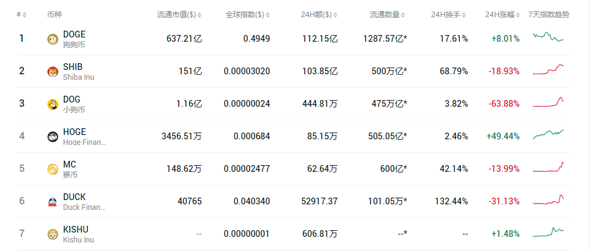Click HOGE 24H change +49.44%
This screenshot has height=251, width=590.
point(503,136)
